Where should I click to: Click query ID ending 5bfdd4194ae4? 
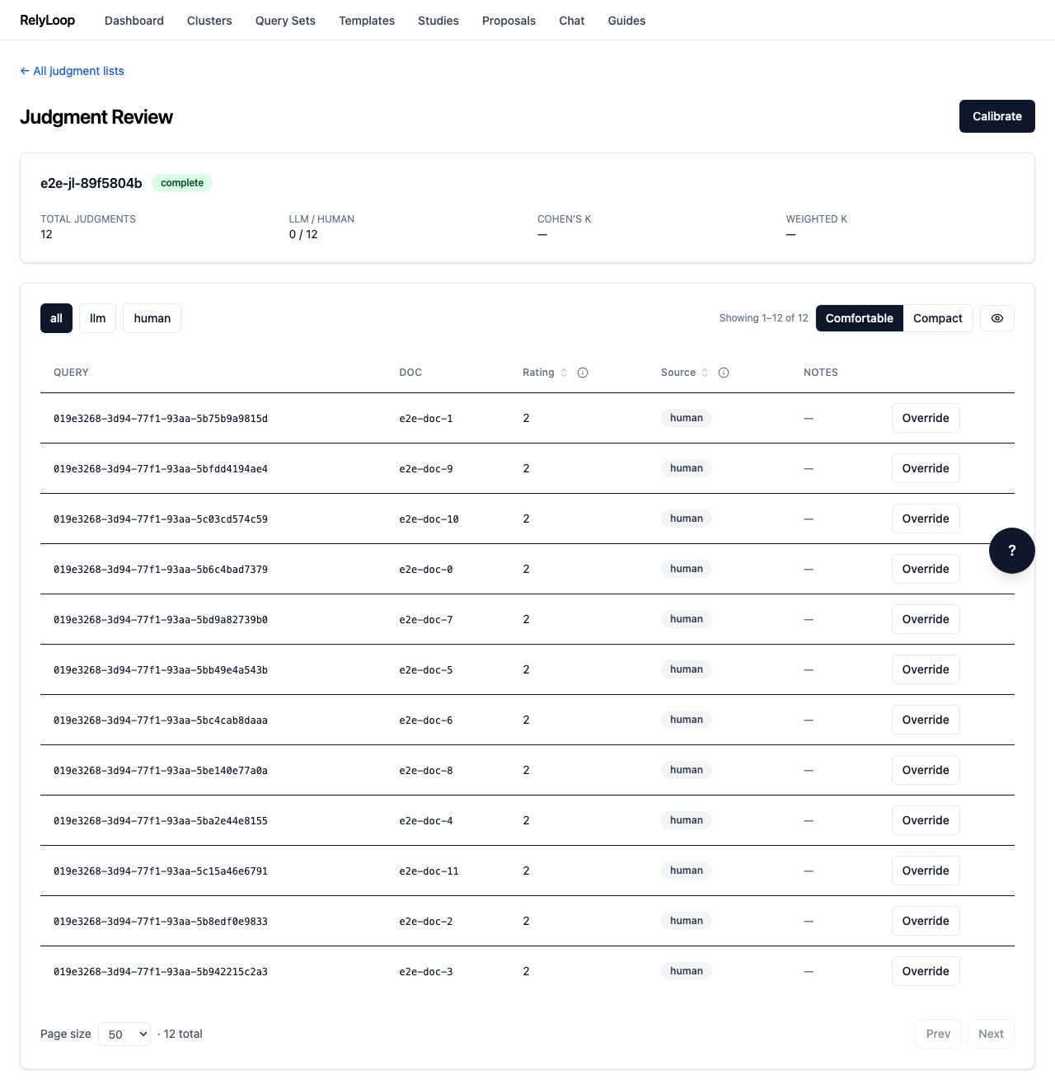click(161, 469)
